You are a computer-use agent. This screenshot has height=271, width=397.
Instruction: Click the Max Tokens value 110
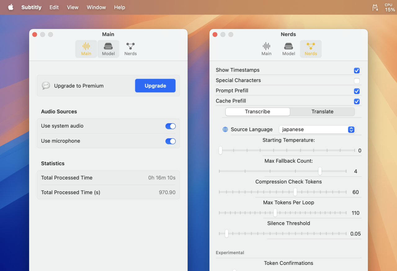pyautogui.click(x=355, y=213)
